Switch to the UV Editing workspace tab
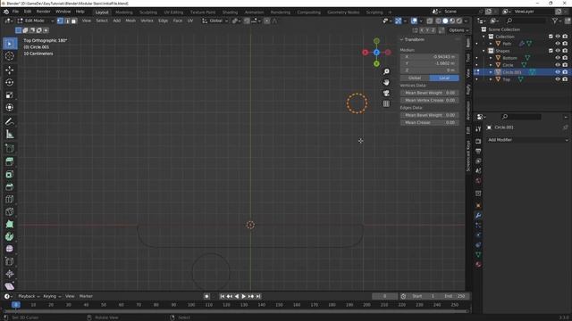 (x=173, y=12)
